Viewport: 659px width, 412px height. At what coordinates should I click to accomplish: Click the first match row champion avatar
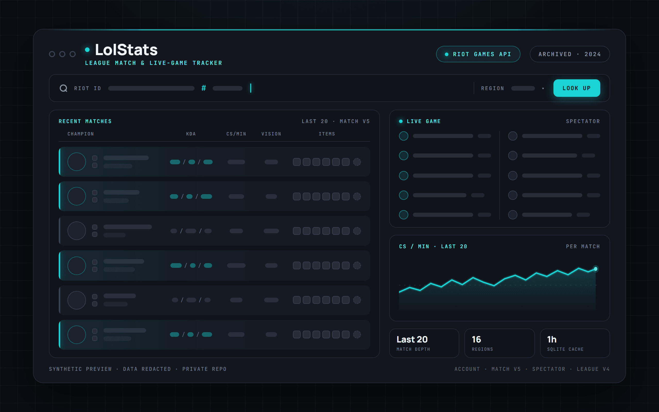(x=76, y=162)
